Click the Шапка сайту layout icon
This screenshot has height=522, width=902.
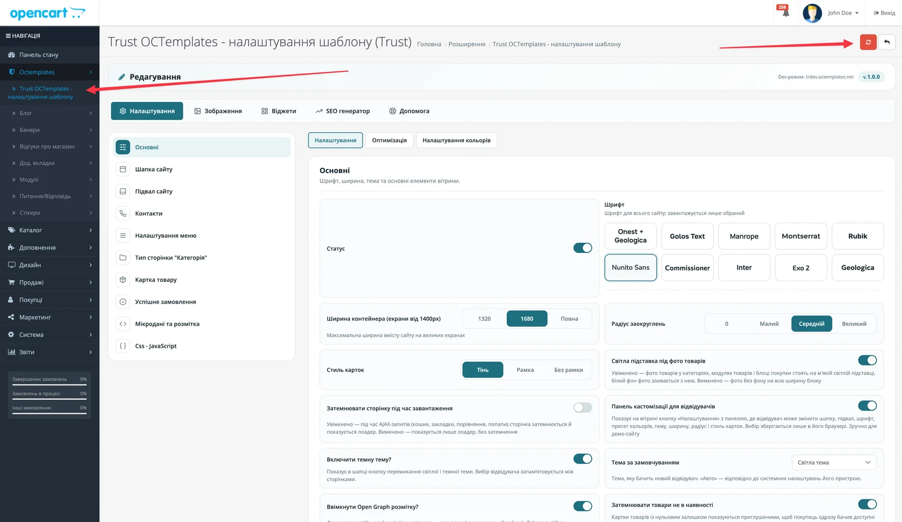point(123,169)
